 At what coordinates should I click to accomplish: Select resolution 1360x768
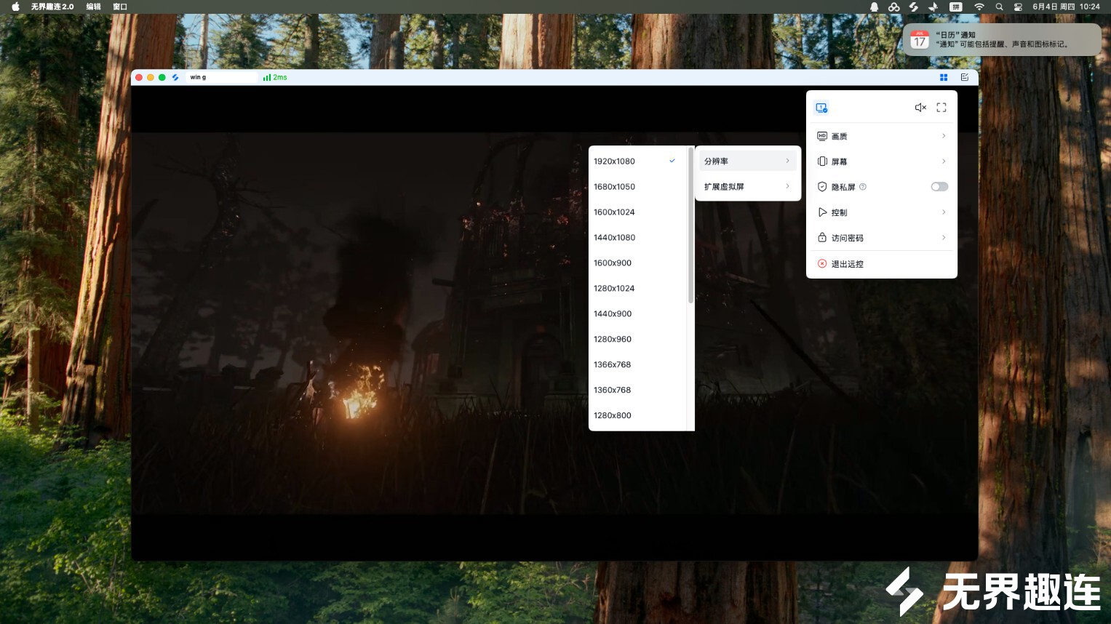tap(637, 391)
